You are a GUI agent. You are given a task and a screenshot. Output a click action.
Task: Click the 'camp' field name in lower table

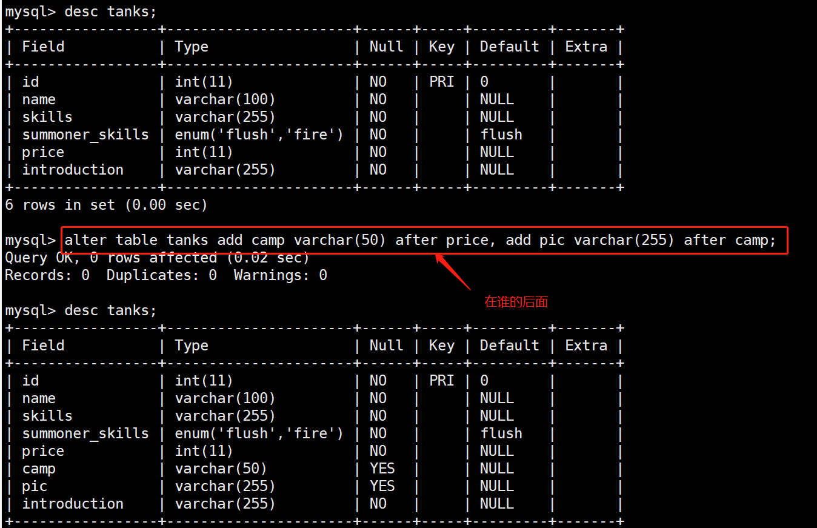[39, 469]
